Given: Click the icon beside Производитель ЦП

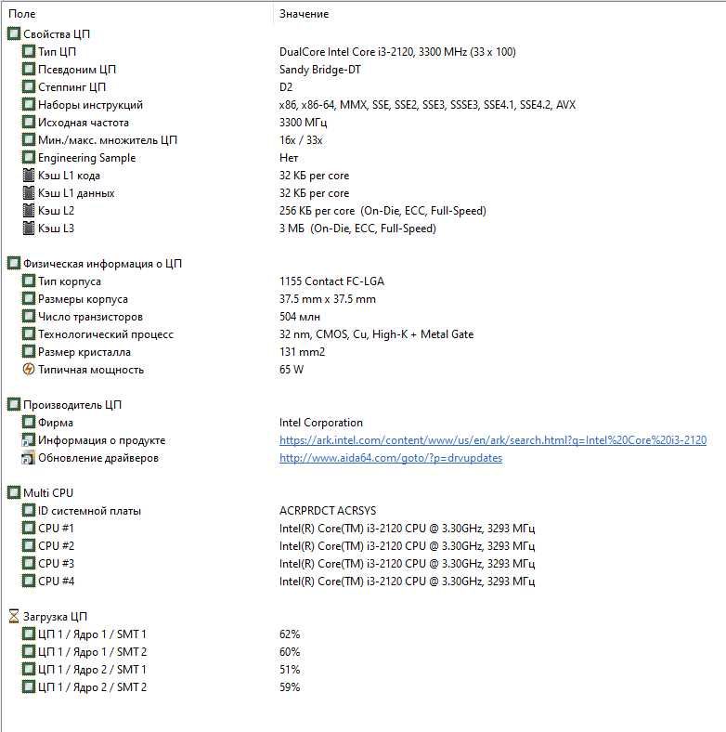Looking at the screenshot, I should pyautogui.click(x=14, y=405).
